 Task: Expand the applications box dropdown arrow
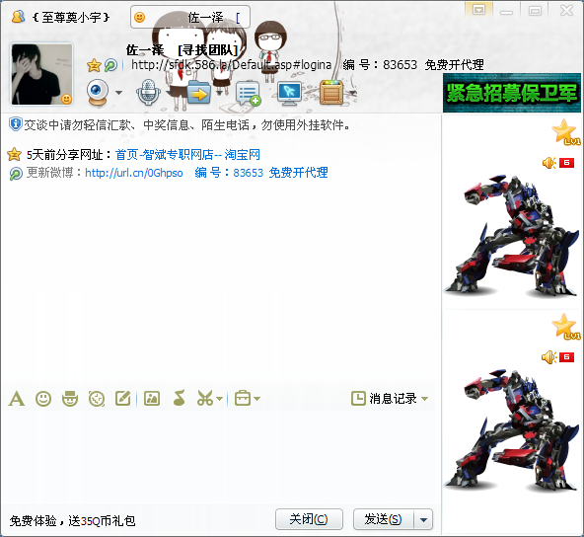click(352, 93)
